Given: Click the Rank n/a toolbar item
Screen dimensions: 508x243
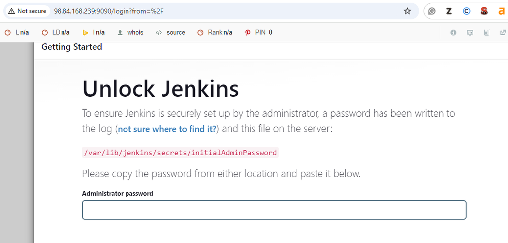Looking at the screenshot, I should (215, 32).
